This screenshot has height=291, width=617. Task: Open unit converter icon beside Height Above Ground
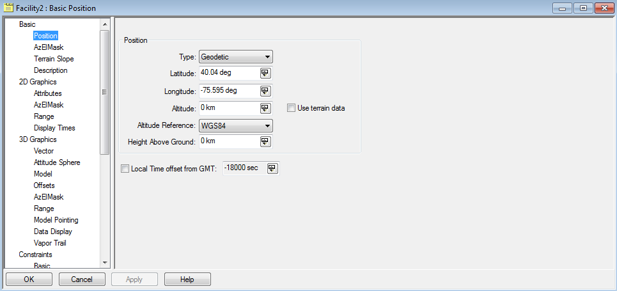(x=265, y=142)
